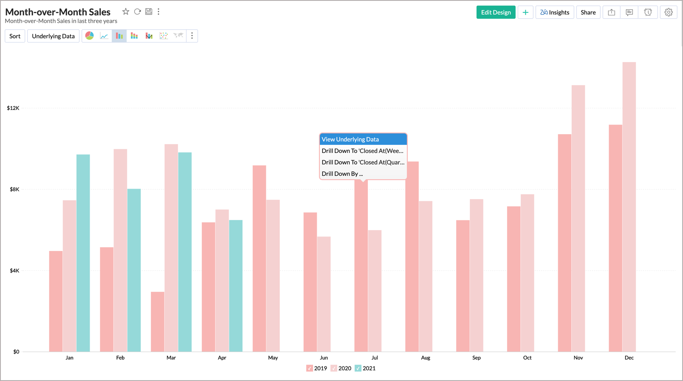Select the line chart icon
Screen dimensions: 683x381
coord(104,36)
